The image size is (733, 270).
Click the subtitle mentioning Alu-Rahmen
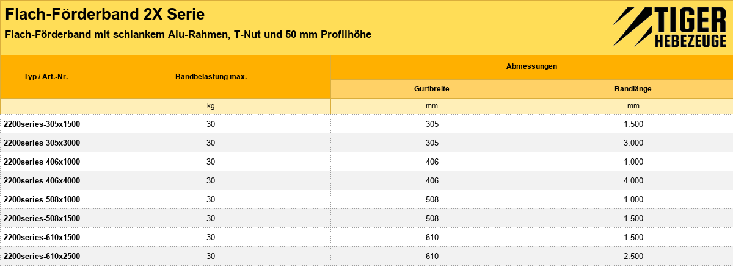pos(188,34)
